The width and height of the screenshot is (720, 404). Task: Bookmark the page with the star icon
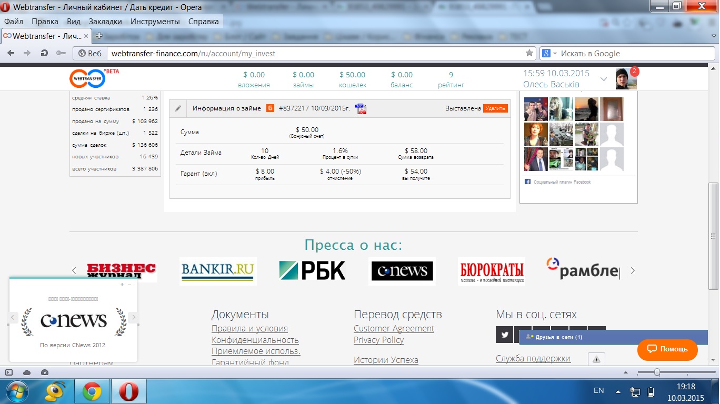(x=529, y=53)
